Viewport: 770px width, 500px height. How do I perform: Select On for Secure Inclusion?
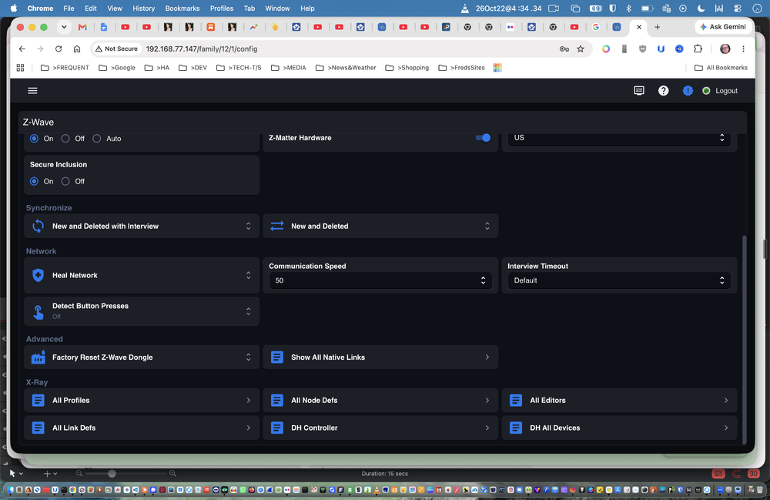tap(34, 181)
